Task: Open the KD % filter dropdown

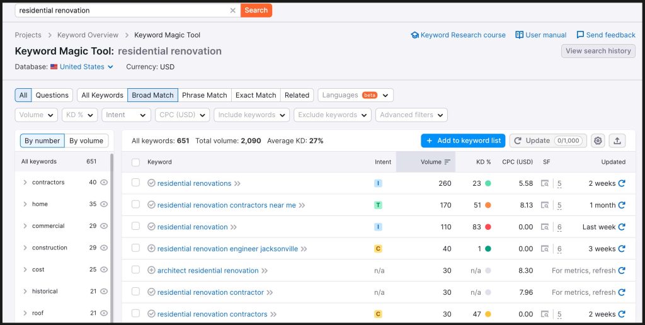Action: click(80, 115)
